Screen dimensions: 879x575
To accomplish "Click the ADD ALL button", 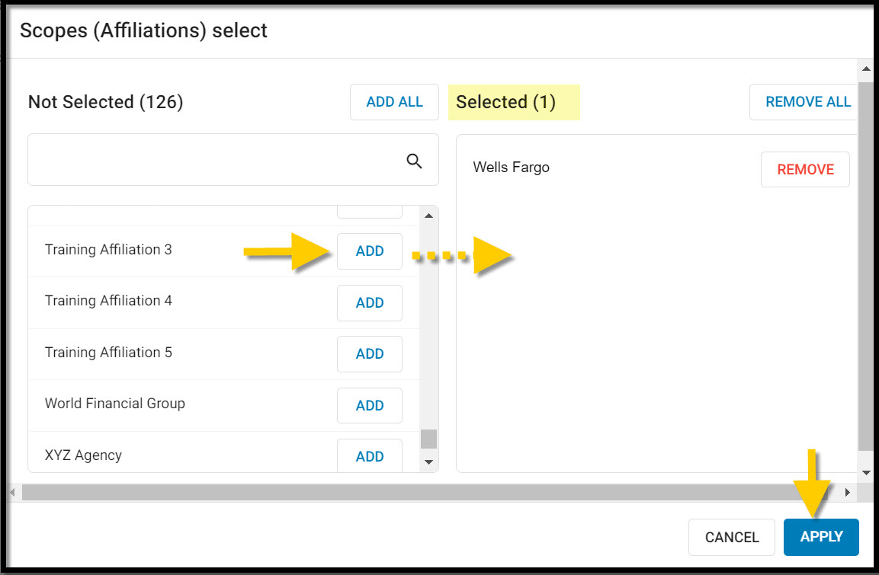I will pyautogui.click(x=394, y=102).
